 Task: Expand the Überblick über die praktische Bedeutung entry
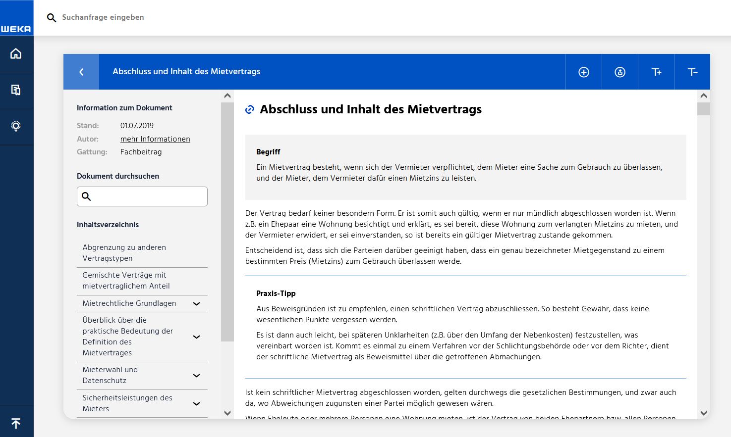[196, 337]
